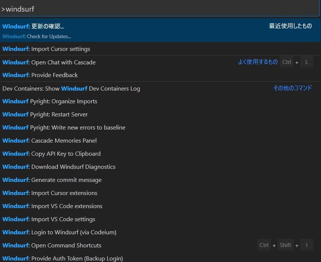Viewport: 321px width, 262px height.
Task: Select Windsurf Pyright: Restart Server
Action: 160,115
